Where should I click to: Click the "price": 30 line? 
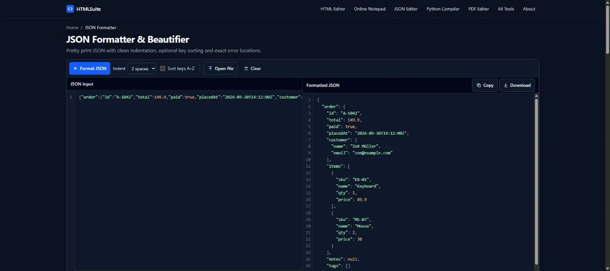pos(349,239)
